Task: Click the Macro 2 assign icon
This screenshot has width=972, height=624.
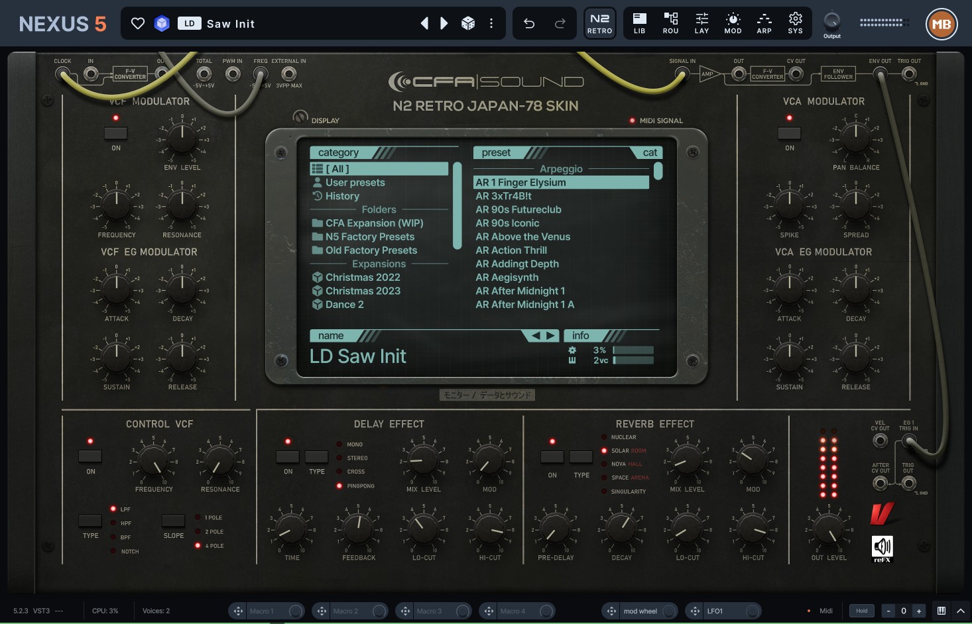Action: (x=322, y=611)
